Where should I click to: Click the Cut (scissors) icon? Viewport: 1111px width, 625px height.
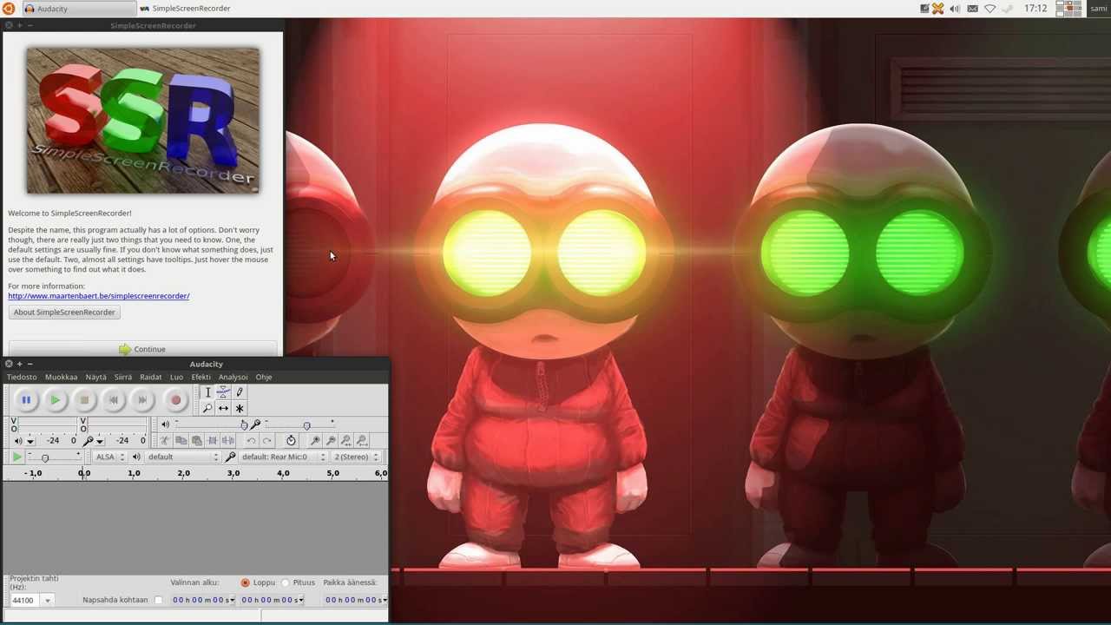pos(165,441)
